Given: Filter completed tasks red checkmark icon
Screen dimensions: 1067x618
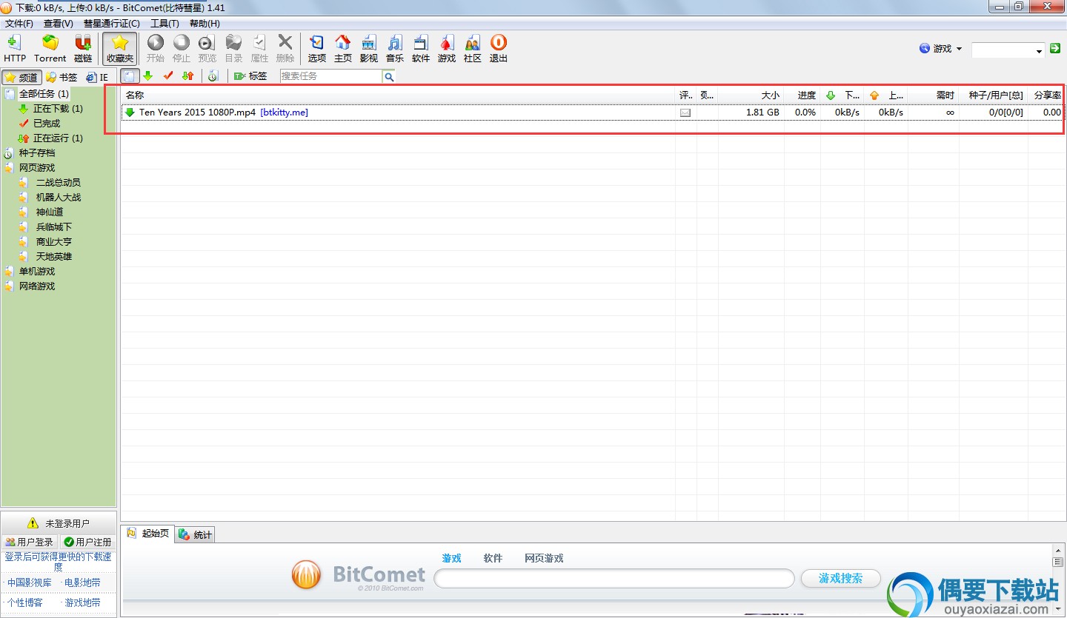Looking at the screenshot, I should (168, 76).
